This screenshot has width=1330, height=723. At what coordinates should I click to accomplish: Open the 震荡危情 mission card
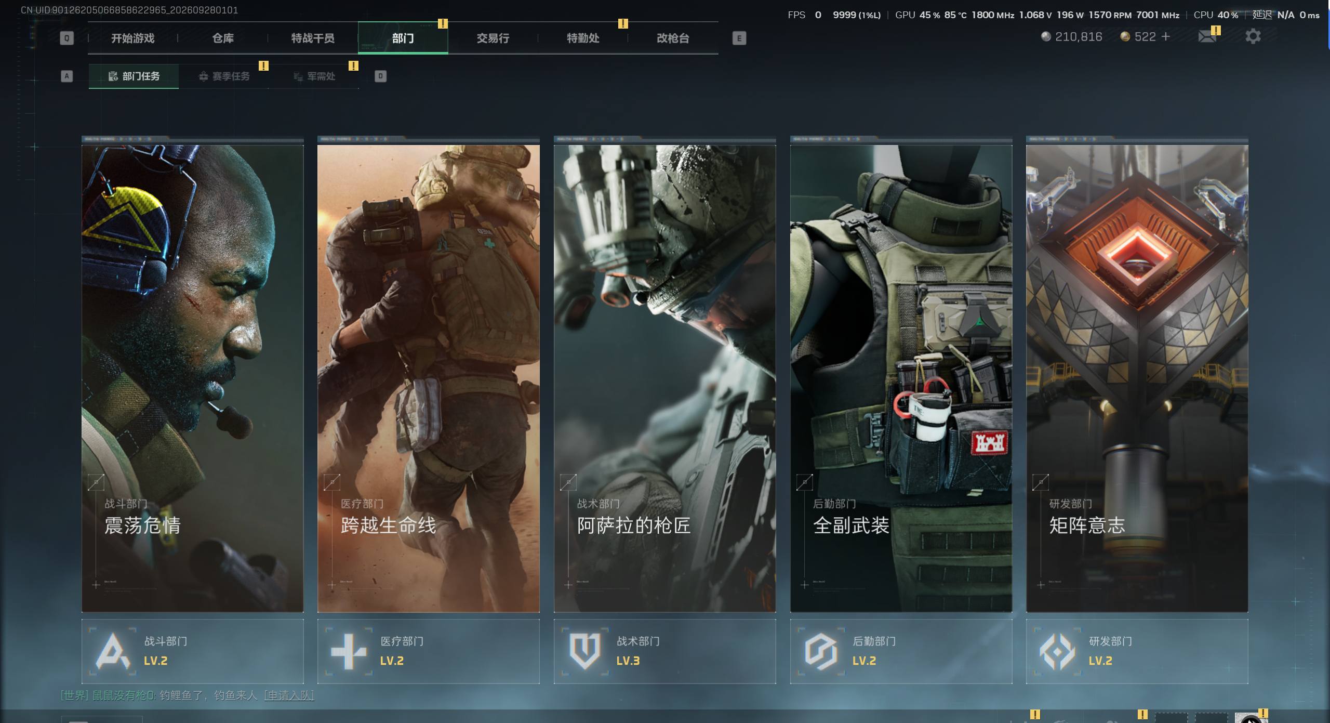tap(192, 378)
